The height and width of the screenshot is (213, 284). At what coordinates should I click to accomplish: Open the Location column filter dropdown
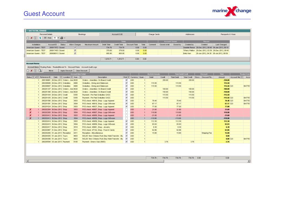(72, 77)
